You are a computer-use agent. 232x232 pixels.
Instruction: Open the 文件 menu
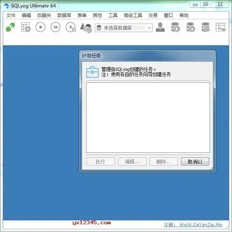pos(11,15)
